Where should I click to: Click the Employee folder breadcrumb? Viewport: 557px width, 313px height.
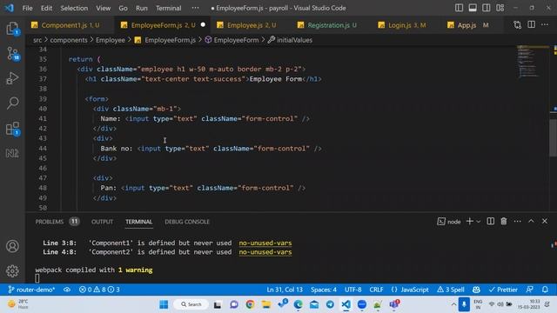[x=111, y=40]
